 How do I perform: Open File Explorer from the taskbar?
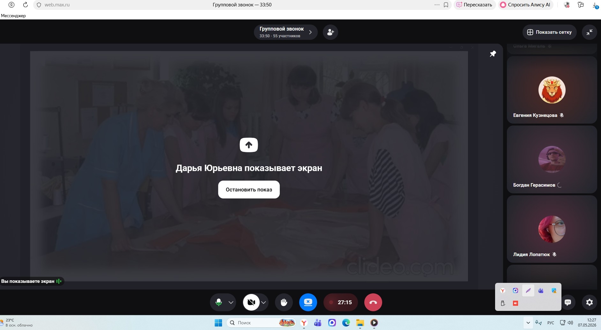point(360,323)
